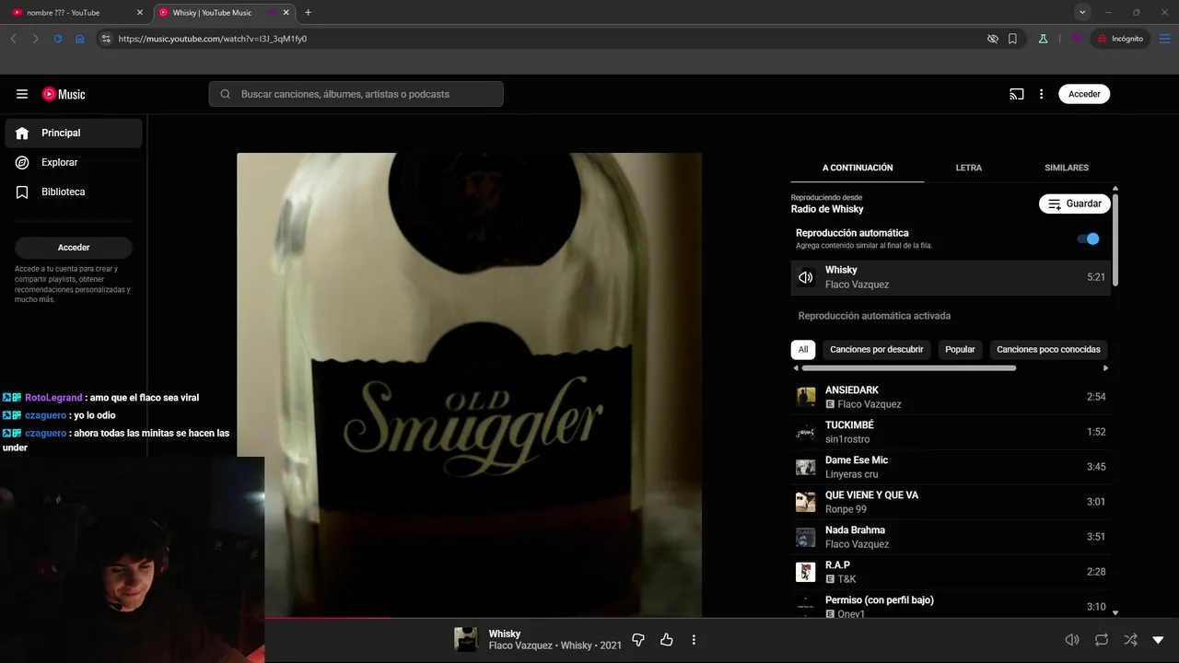This screenshot has width=1179, height=663.
Task: Toggle repeat mode in player bar
Action: point(1102,640)
